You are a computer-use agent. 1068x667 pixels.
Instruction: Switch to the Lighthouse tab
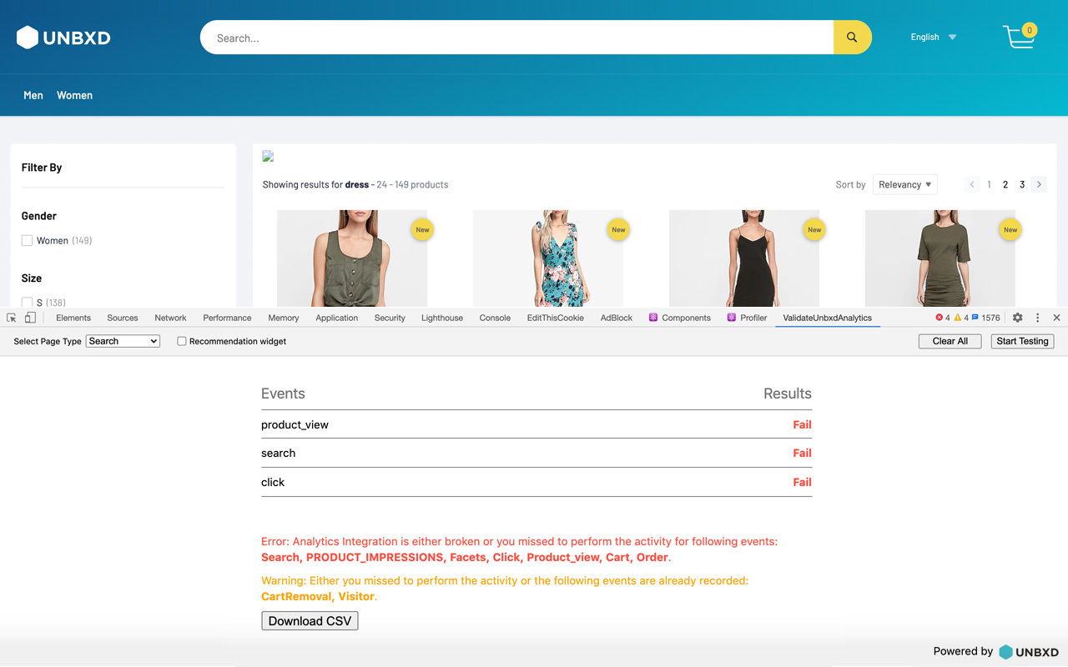[x=442, y=318]
